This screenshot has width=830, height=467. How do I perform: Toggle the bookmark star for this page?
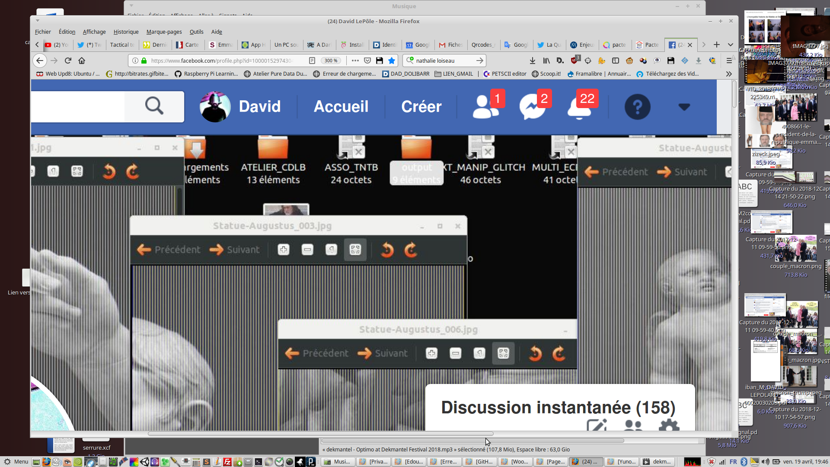pos(392,61)
